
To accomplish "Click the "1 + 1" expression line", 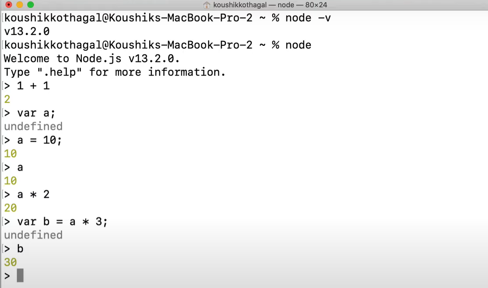I will 33,86.
